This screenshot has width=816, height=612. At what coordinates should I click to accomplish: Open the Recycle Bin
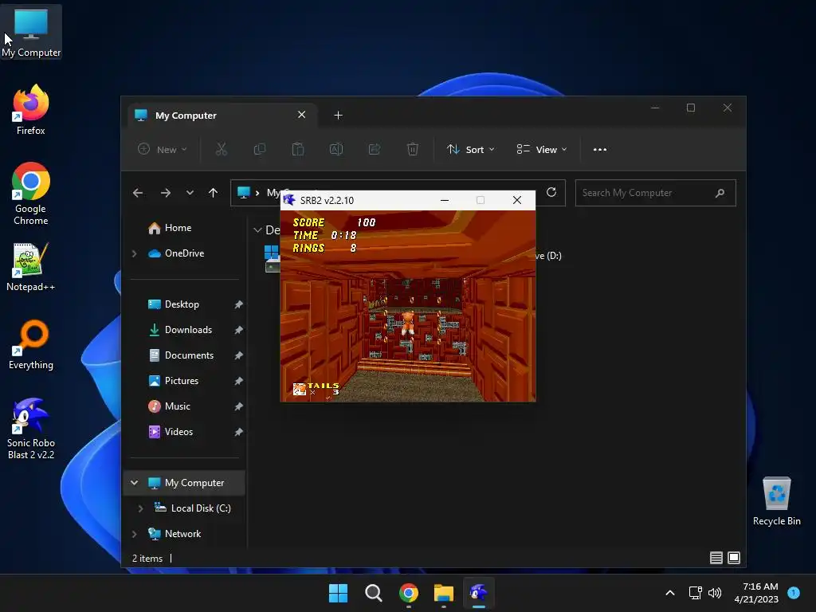coord(776,501)
